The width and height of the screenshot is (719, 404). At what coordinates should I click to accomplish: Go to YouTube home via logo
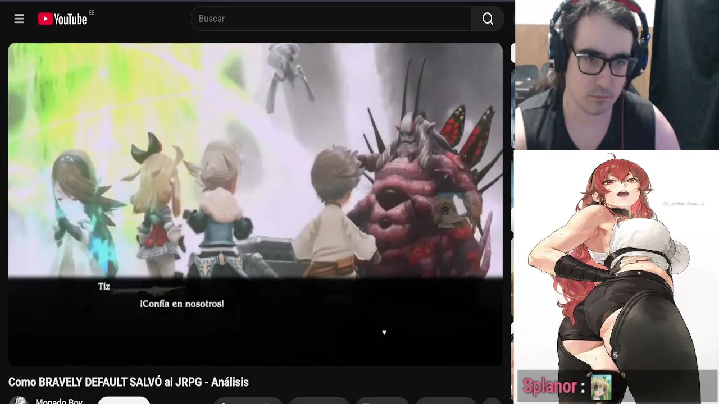click(x=62, y=19)
